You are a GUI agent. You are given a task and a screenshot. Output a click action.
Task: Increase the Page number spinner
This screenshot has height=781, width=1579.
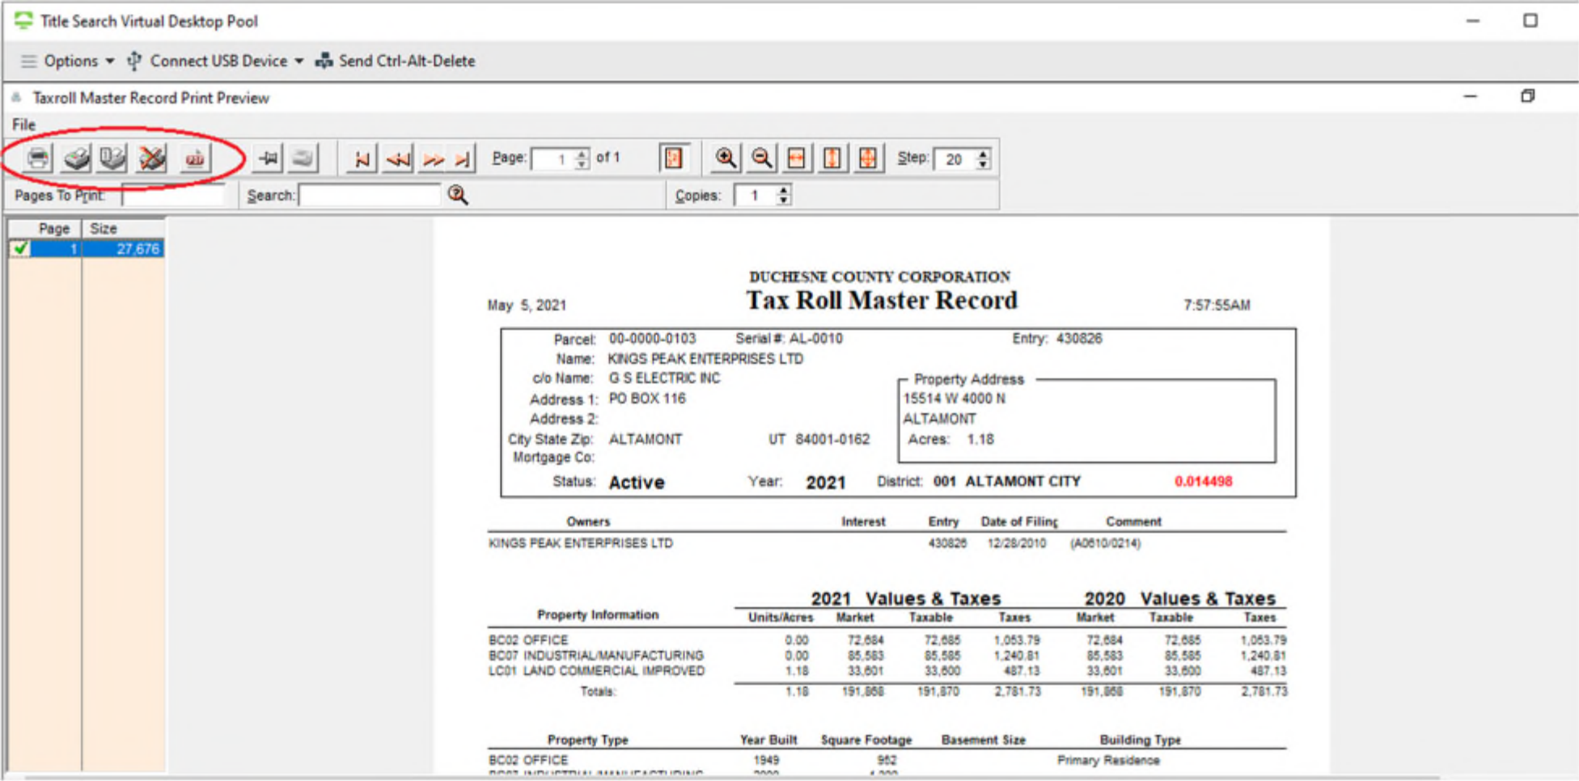(x=582, y=153)
